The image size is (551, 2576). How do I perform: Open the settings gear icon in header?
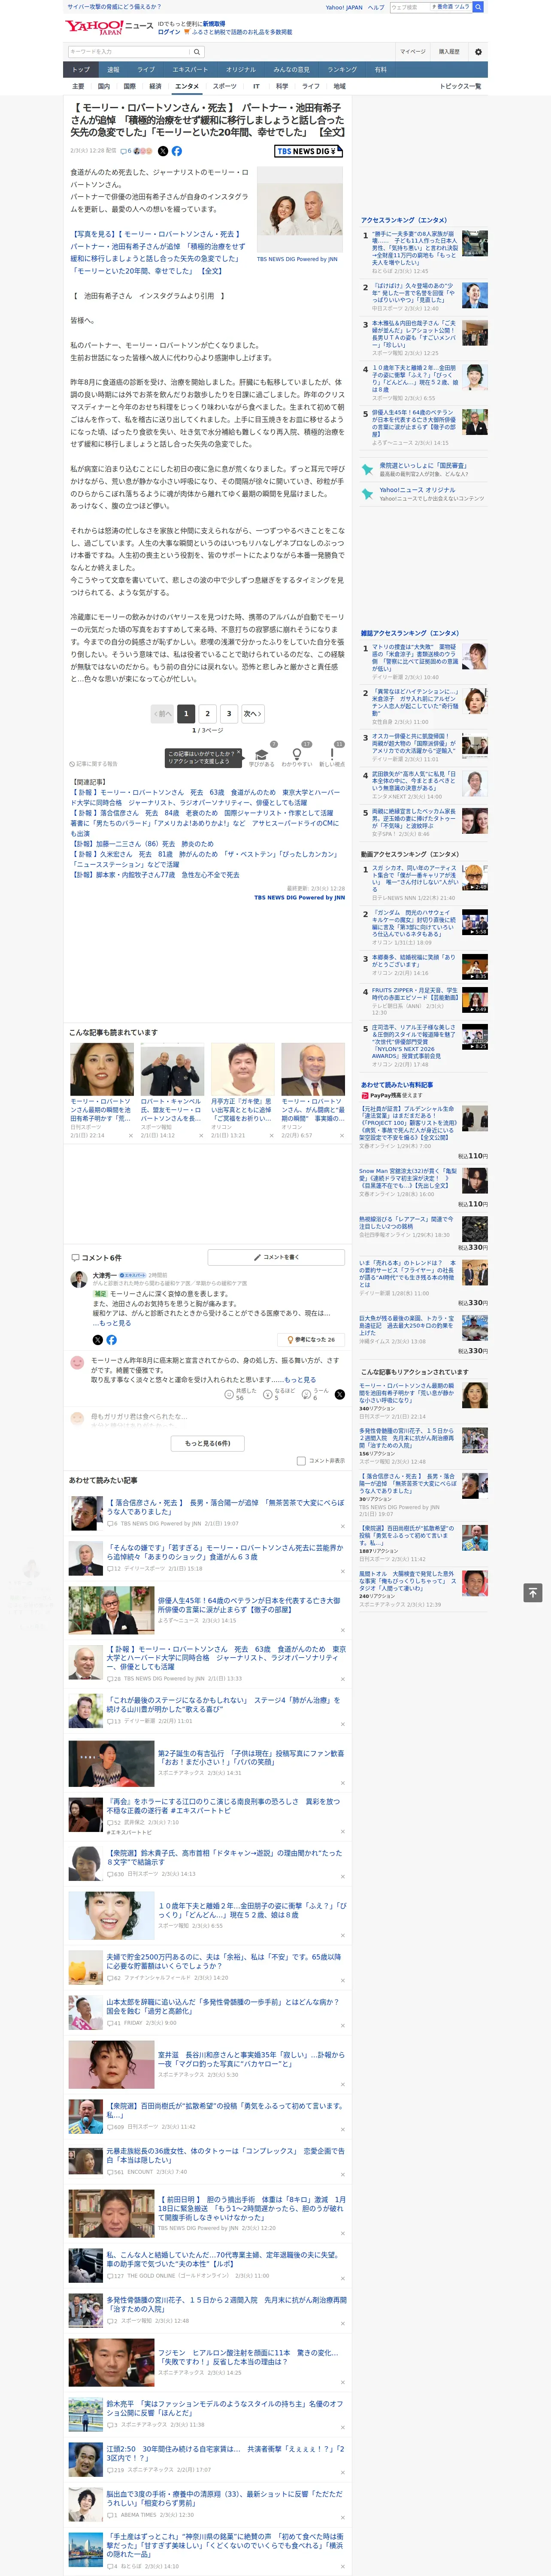(x=478, y=52)
